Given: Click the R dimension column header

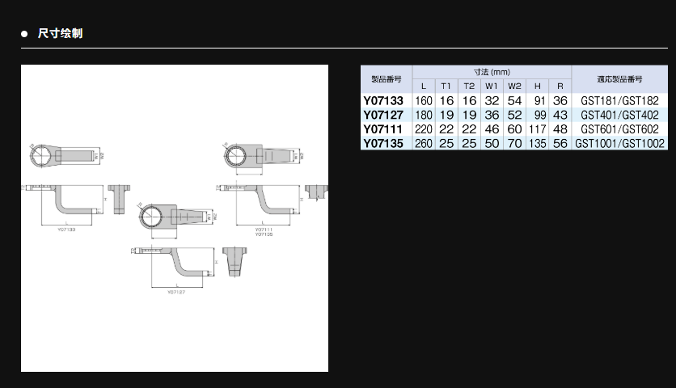Looking at the screenshot, I should point(560,86).
